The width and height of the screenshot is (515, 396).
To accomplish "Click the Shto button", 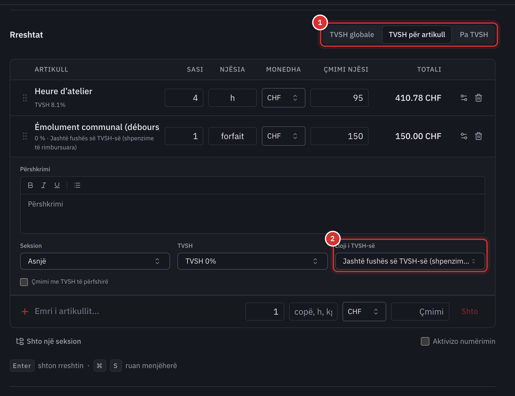I will pyautogui.click(x=469, y=312).
